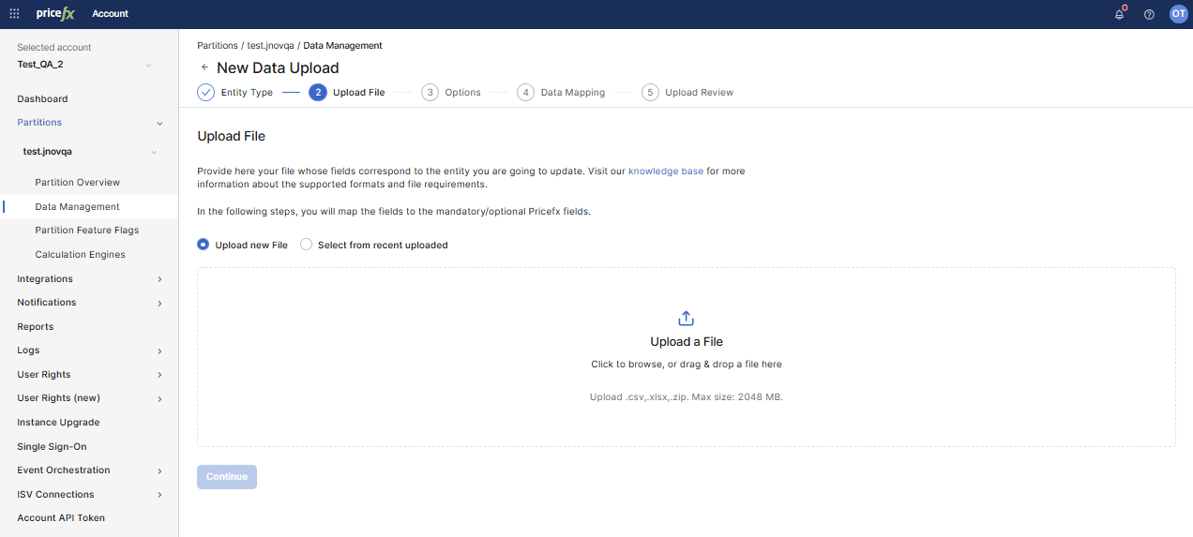This screenshot has width=1193, height=537.
Task: Click the back arrow beside New Data Upload
Action: [x=204, y=67]
